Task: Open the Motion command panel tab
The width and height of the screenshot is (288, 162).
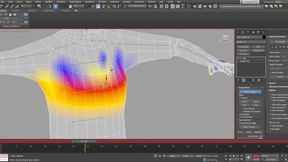Action: [253, 32]
